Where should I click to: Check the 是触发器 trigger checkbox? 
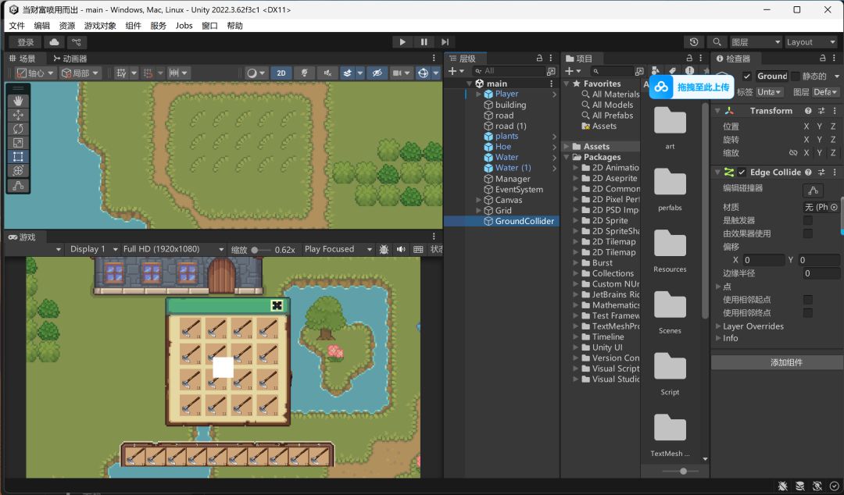(x=808, y=221)
